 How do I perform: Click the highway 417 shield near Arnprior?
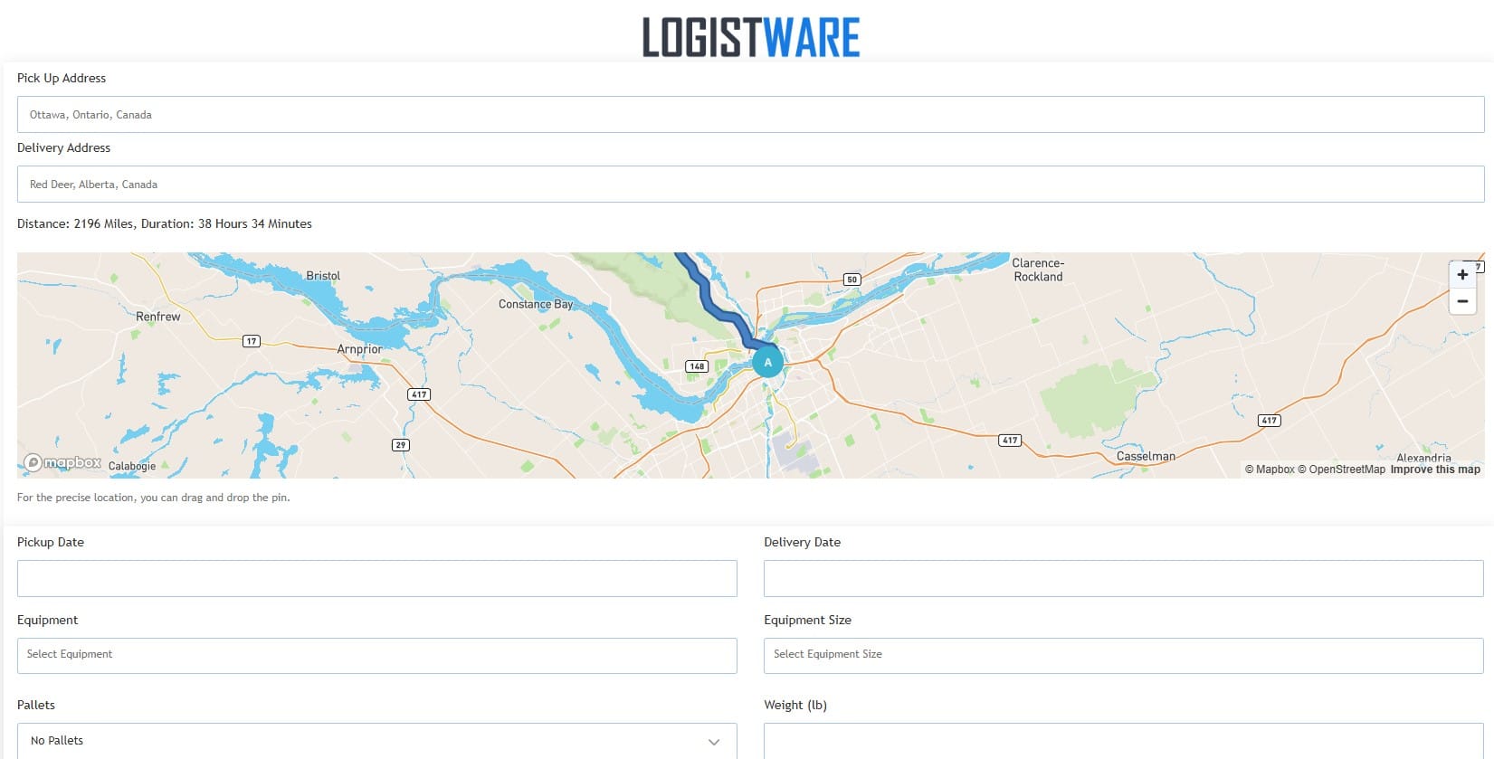(x=418, y=394)
